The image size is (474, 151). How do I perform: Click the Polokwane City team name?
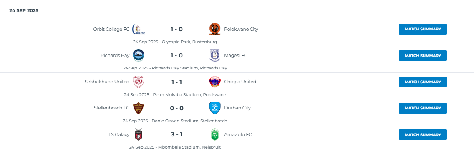(x=241, y=29)
